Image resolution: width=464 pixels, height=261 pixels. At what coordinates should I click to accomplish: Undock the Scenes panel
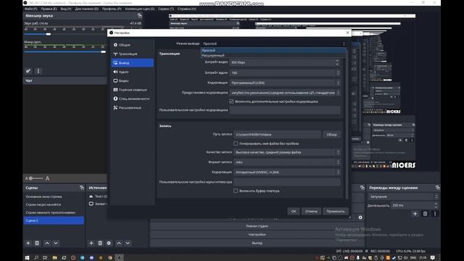pos(82,188)
